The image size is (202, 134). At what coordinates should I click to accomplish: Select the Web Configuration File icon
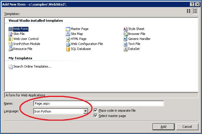point(68,44)
